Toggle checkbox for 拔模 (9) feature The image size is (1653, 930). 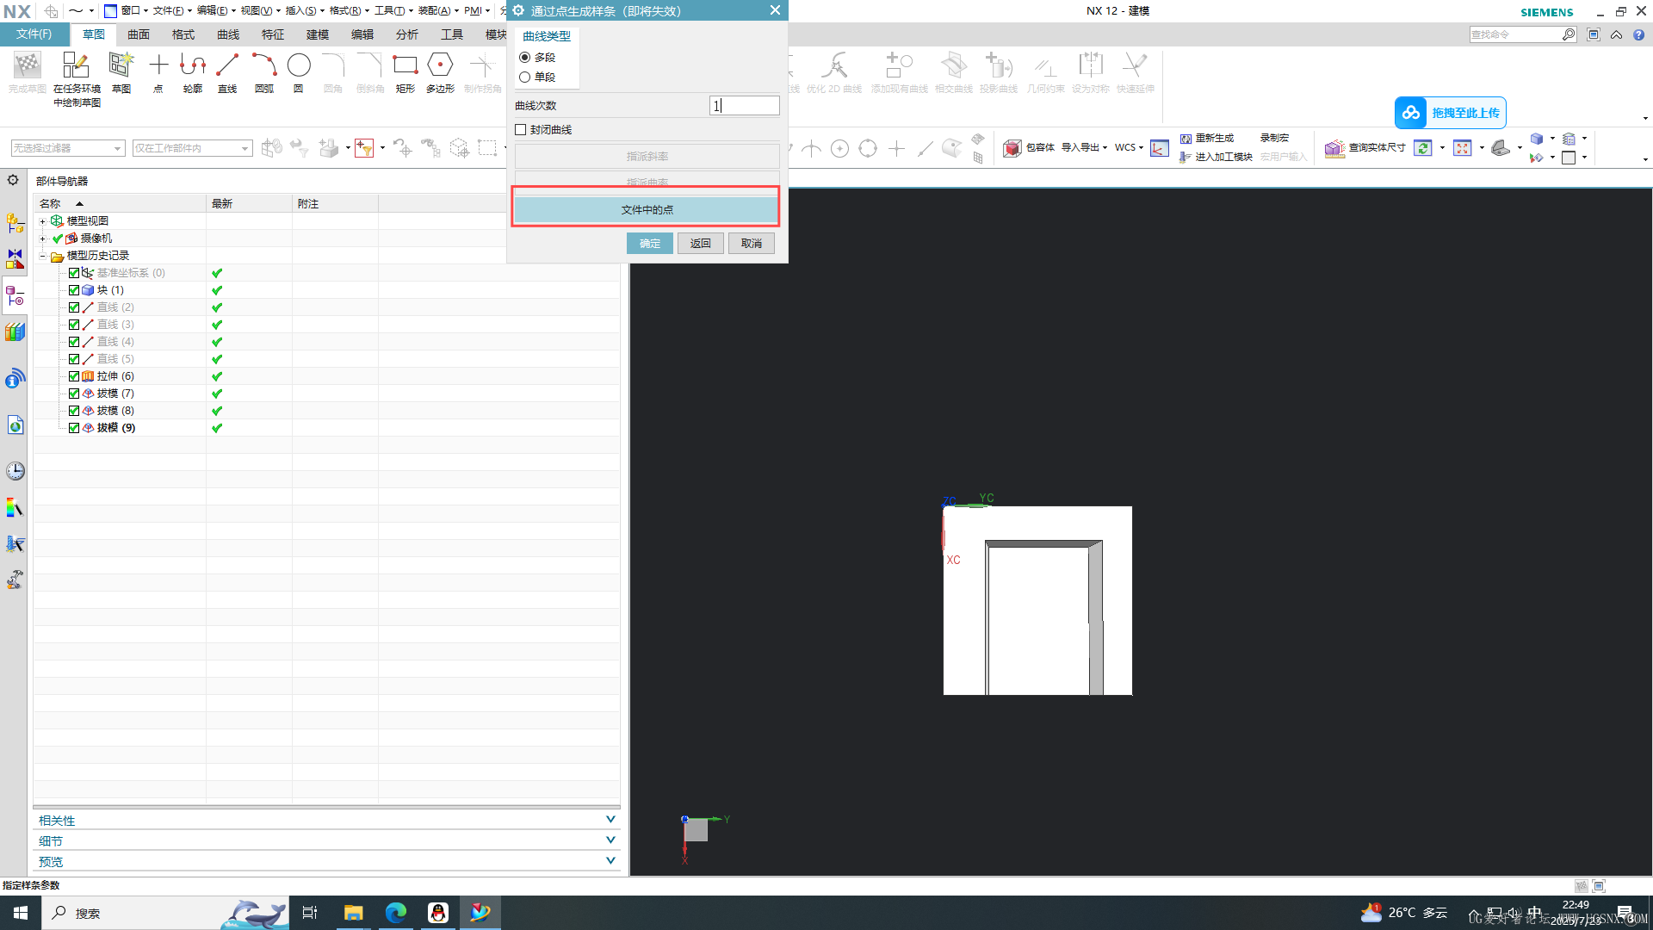click(x=74, y=428)
